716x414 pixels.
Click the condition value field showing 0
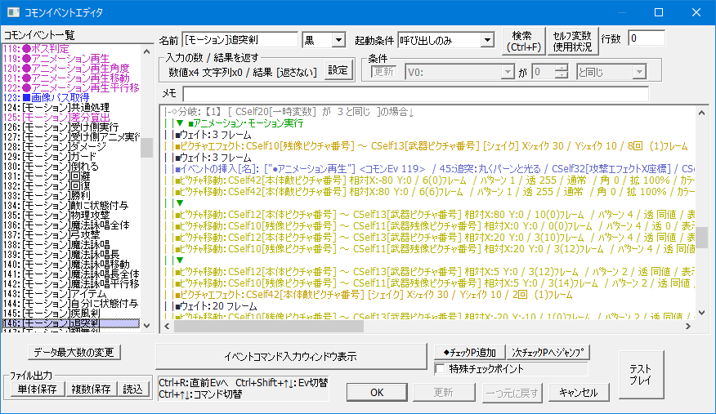pos(544,72)
